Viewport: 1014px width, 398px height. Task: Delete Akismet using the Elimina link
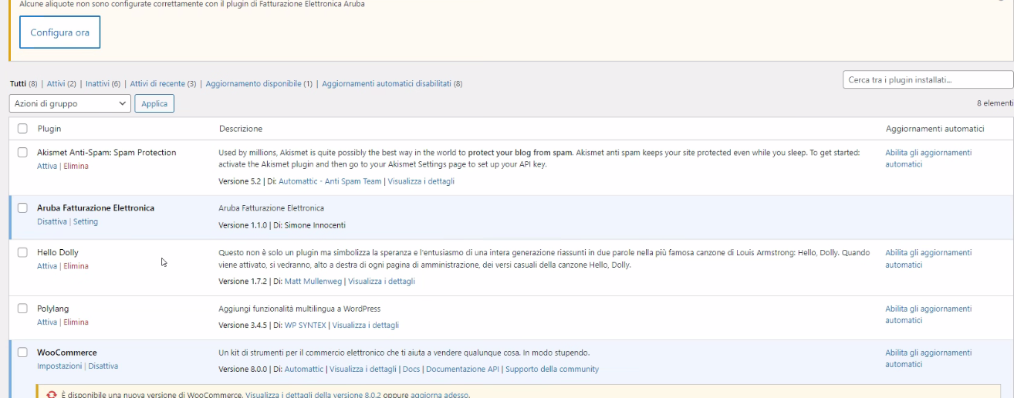(76, 166)
